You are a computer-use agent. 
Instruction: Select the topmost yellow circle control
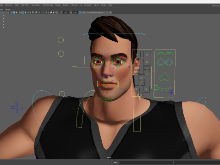coord(60,40)
